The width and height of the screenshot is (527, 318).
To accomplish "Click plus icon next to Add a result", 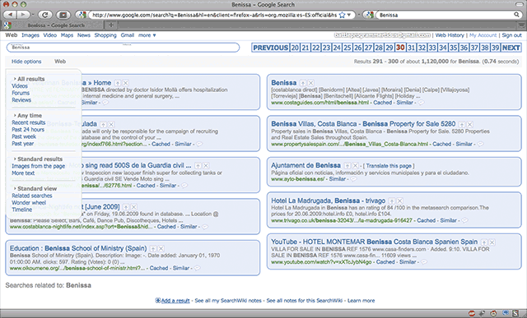I will point(157,300).
